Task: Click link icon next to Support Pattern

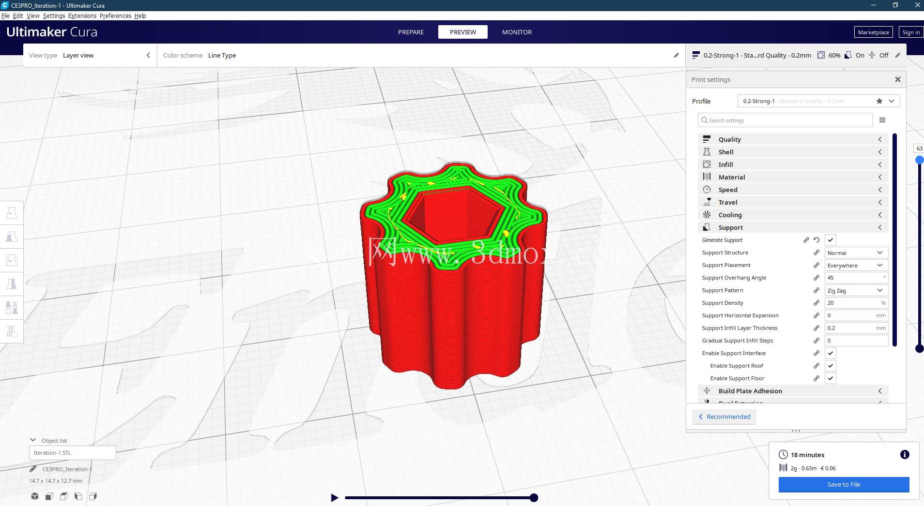Action: click(816, 290)
